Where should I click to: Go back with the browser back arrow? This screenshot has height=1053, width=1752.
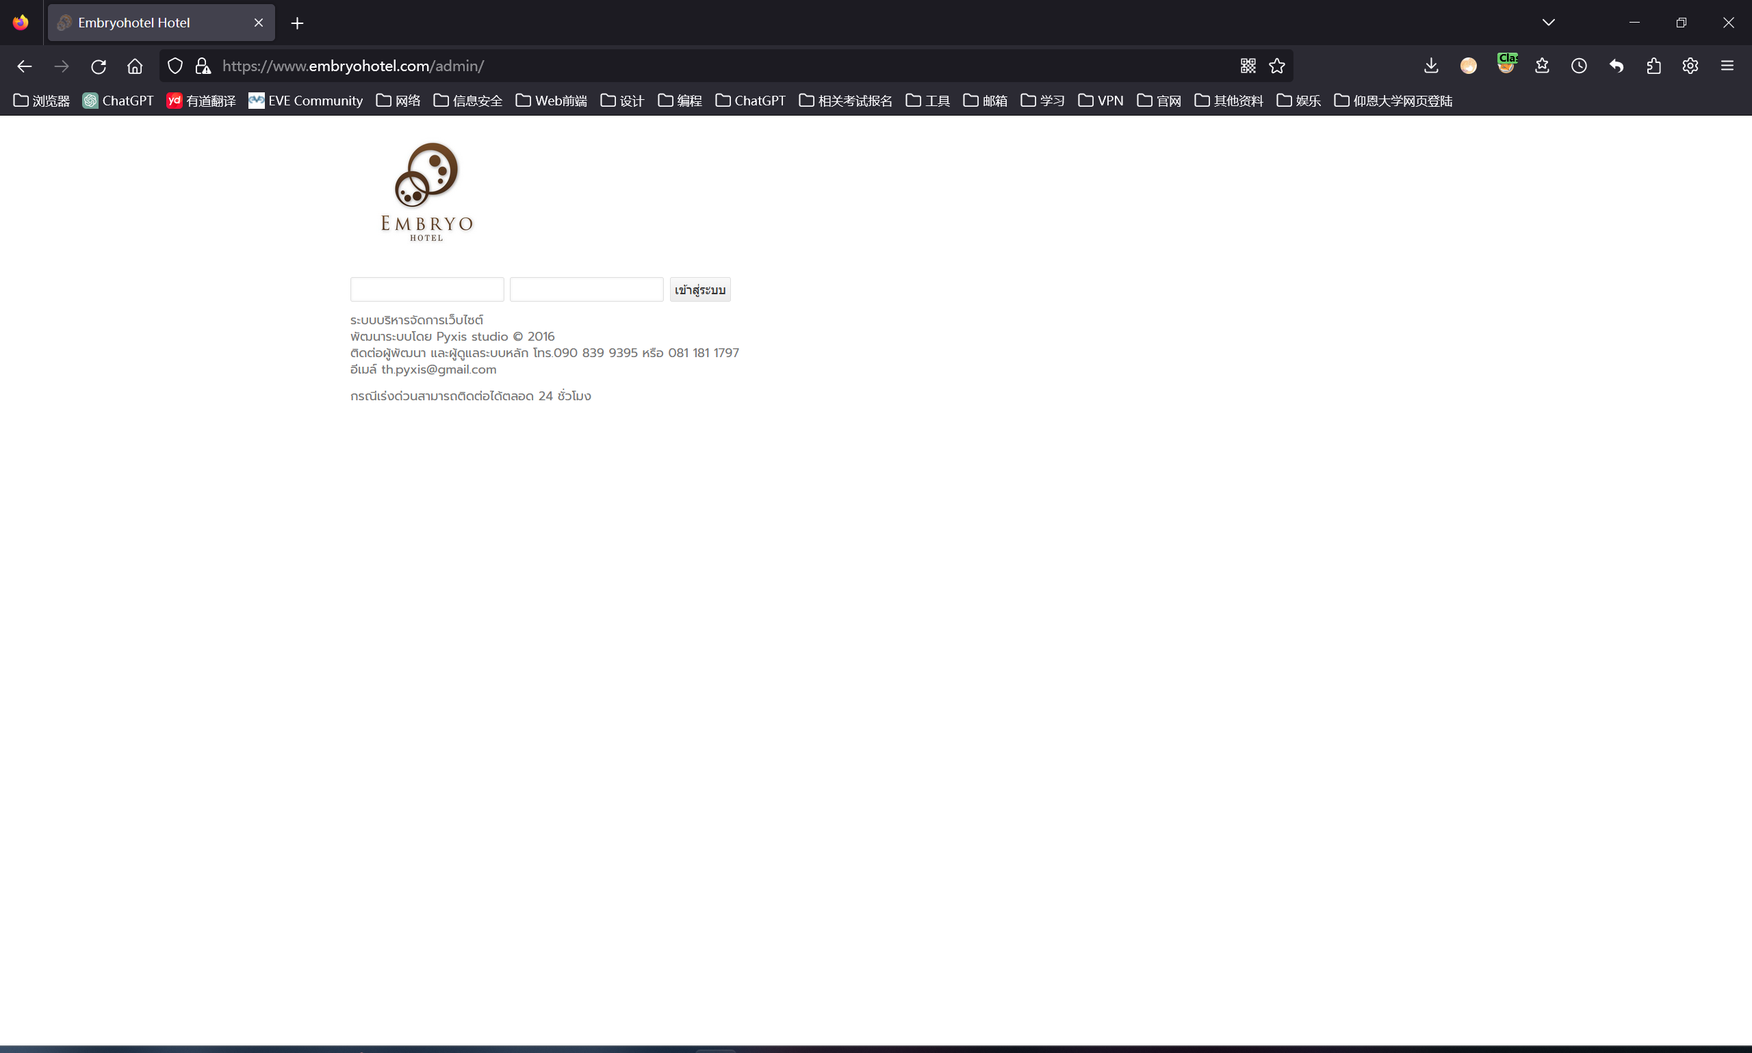pyautogui.click(x=24, y=66)
